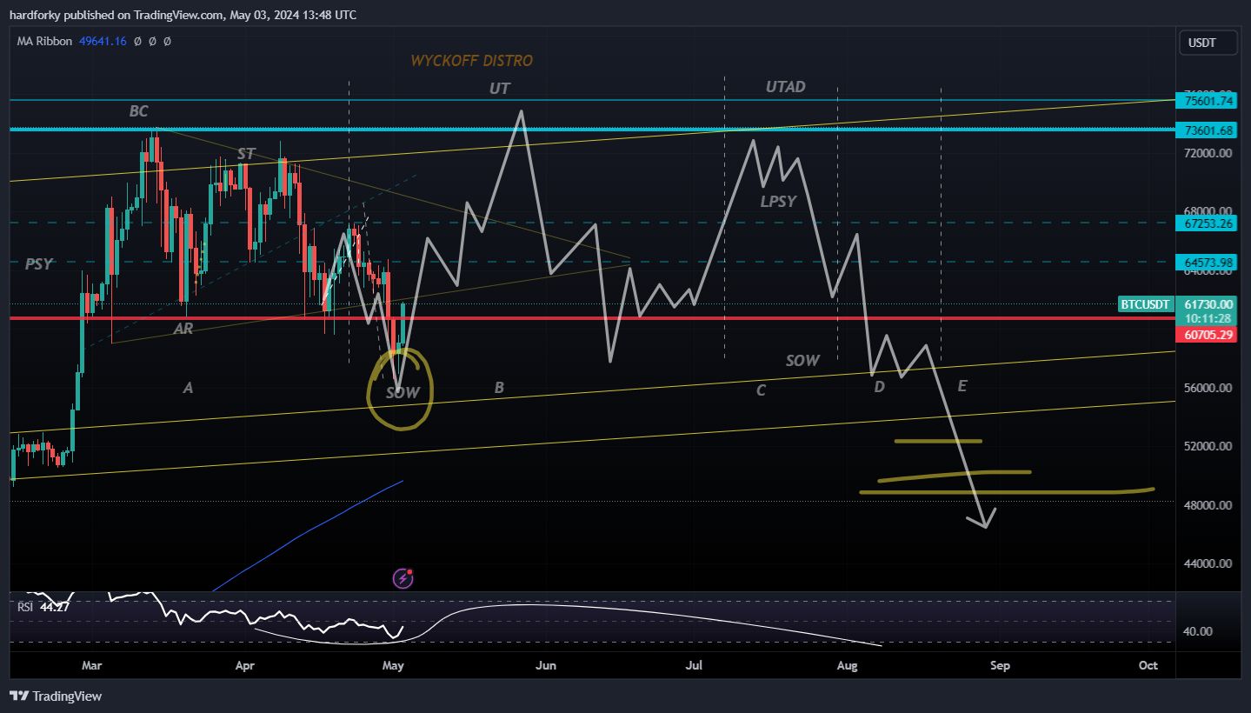Image resolution: width=1251 pixels, height=713 pixels.
Task: Click the Jun date label
Action: (546, 666)
